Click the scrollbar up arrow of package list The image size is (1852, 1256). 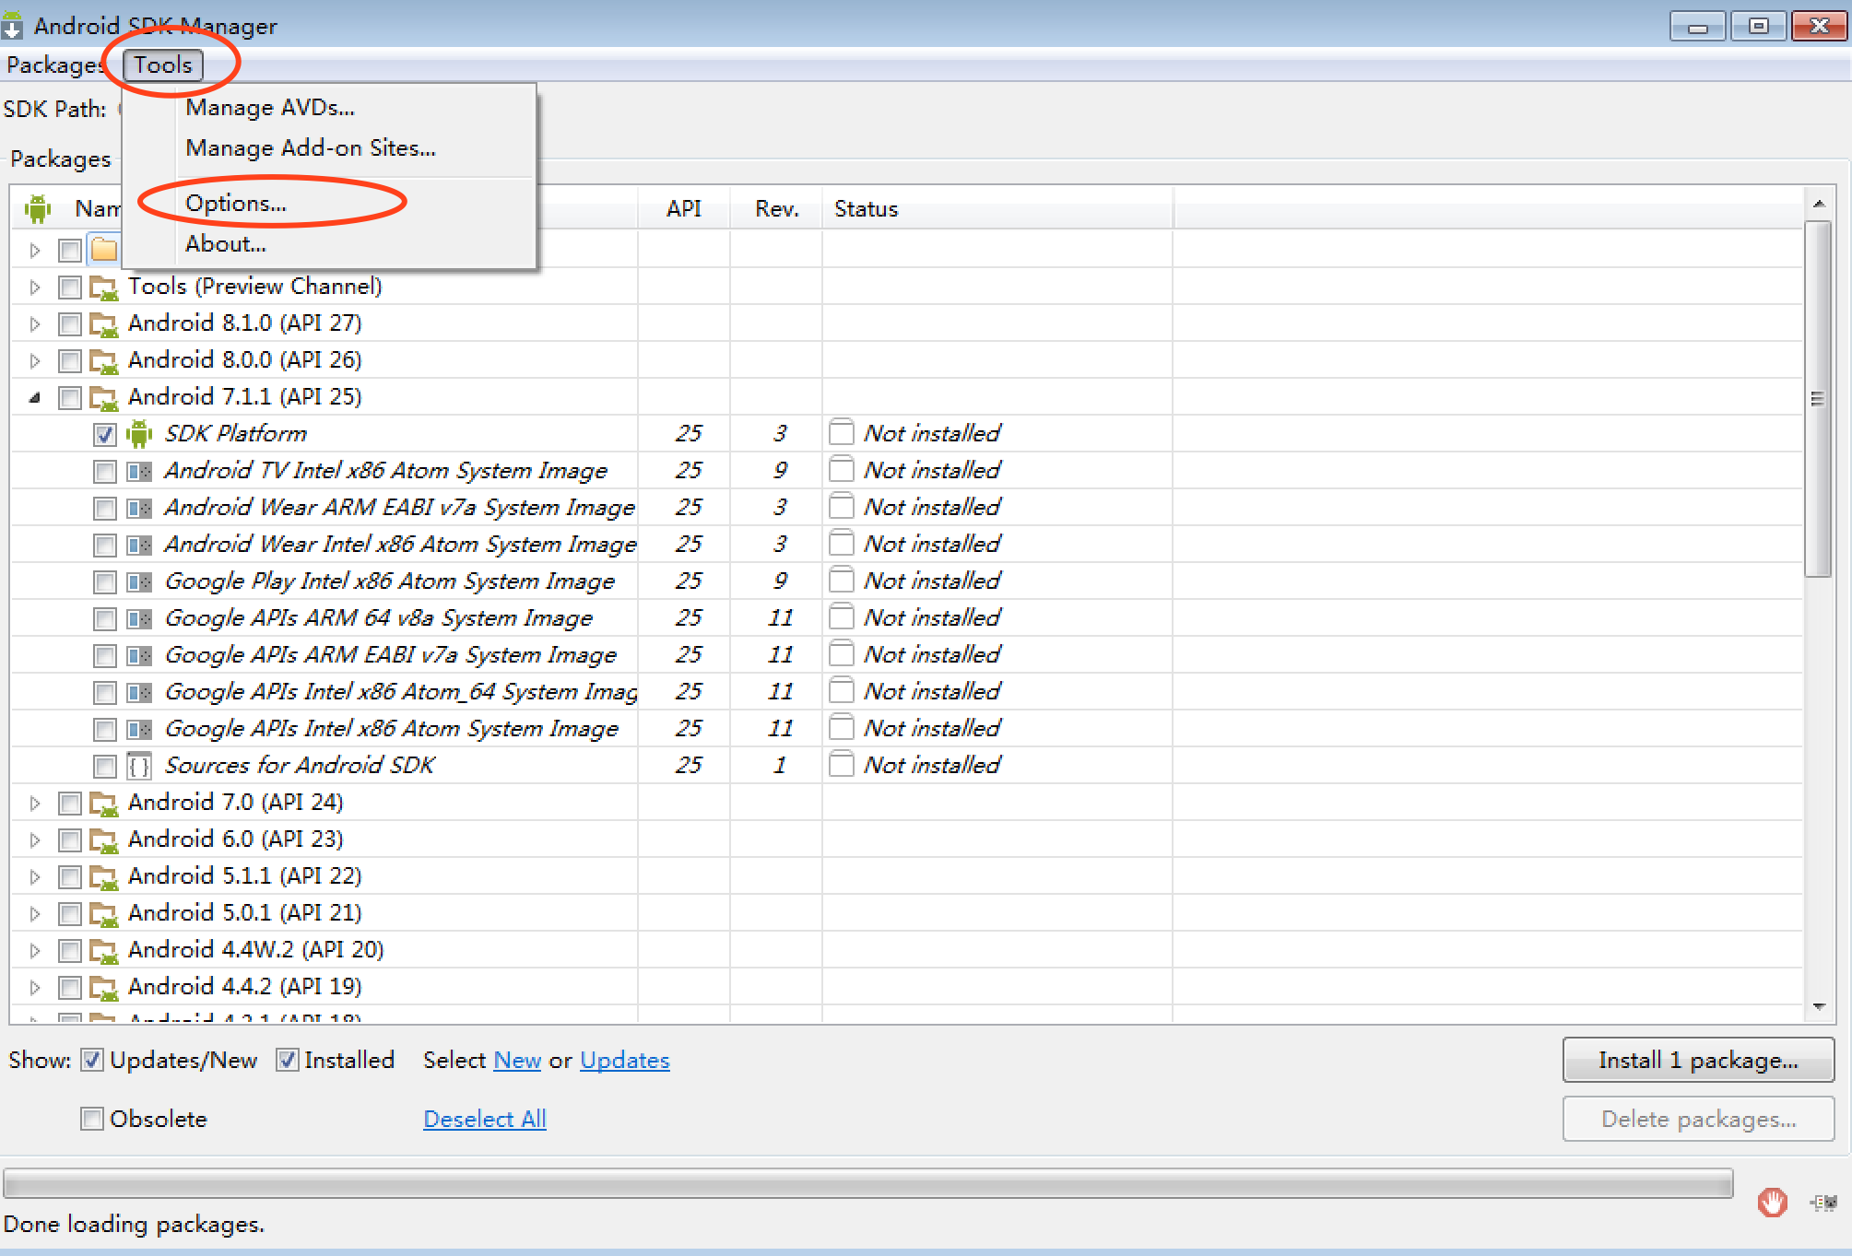1818,204
